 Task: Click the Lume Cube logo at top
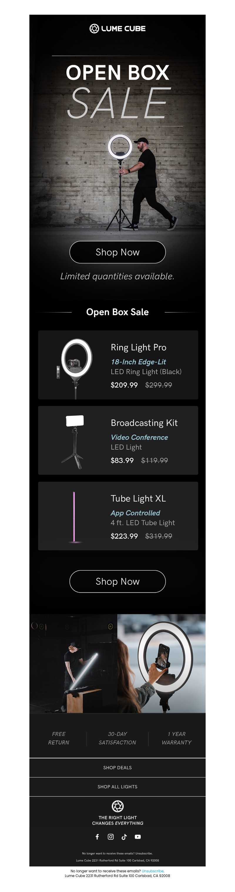click(x=117, y=29)
